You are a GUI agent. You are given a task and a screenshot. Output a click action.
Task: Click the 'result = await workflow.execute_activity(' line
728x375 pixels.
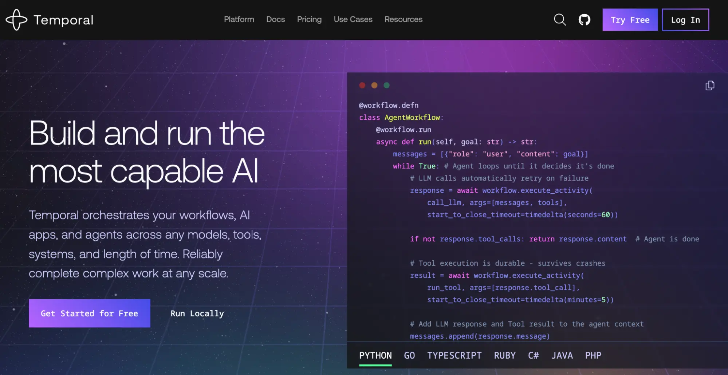[x=497, y=276]
